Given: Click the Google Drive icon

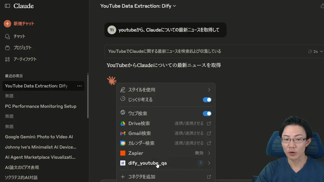Looking at the screenshot, I should pos(123,123).
